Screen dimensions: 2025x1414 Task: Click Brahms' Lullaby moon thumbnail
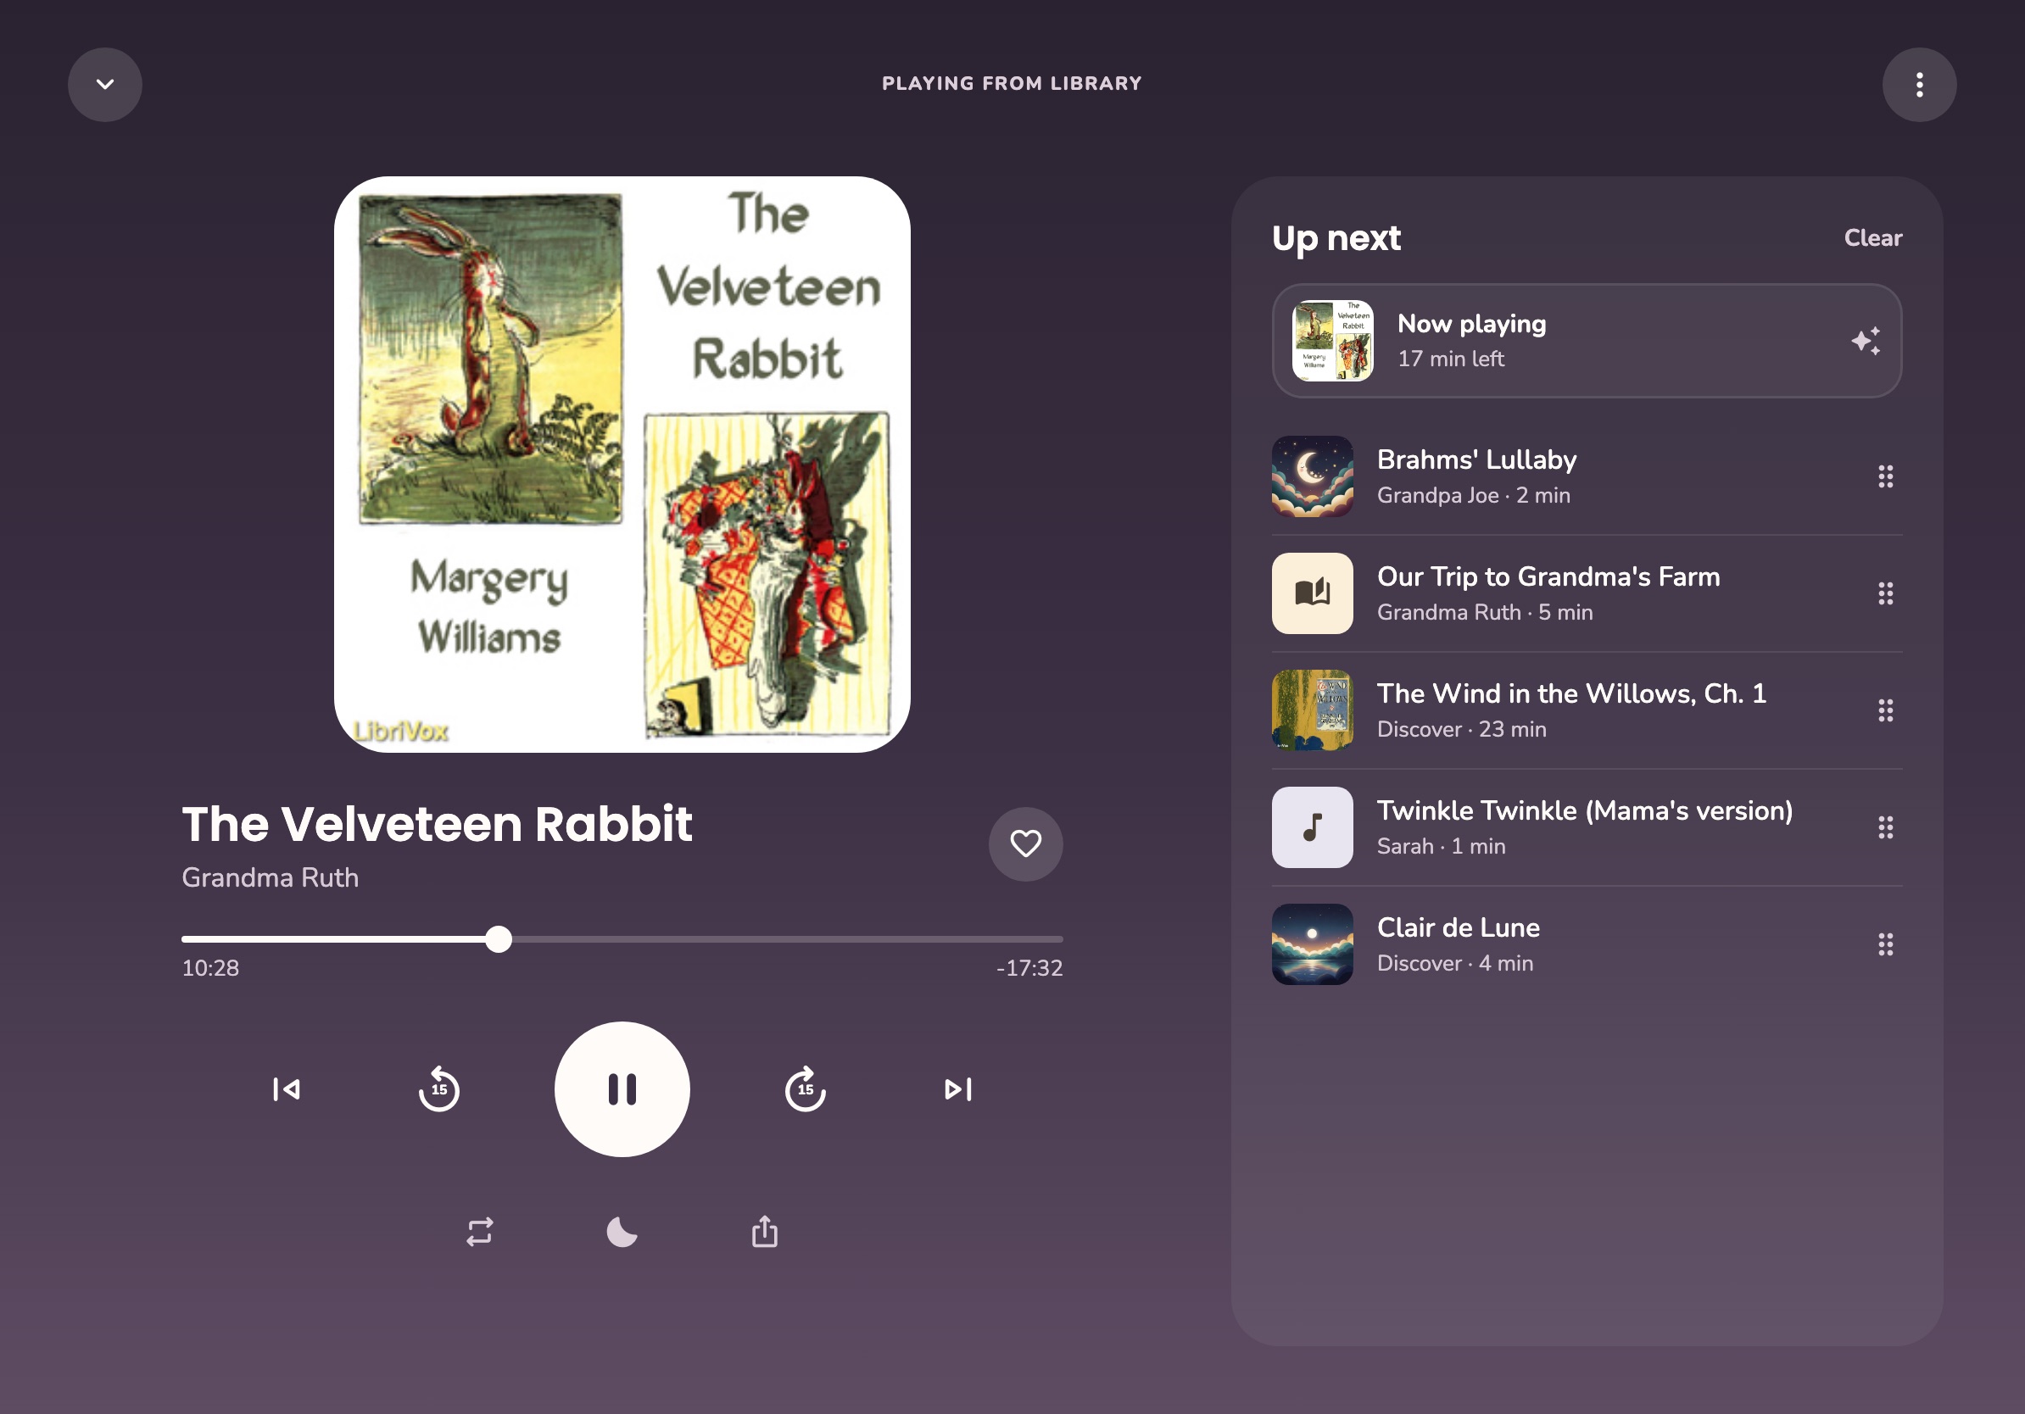tap(1312, 476)
